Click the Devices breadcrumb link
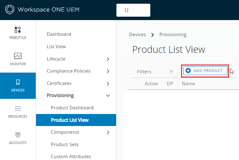This screenshot has height=160, width=239. click(137, 35)
